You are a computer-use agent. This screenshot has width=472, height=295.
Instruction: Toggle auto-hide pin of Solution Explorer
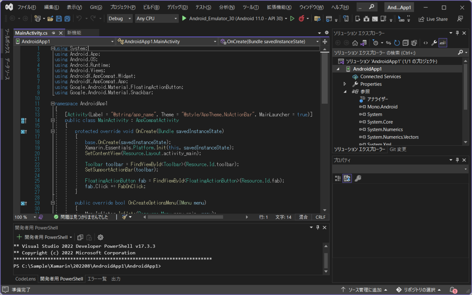point(457,33)
